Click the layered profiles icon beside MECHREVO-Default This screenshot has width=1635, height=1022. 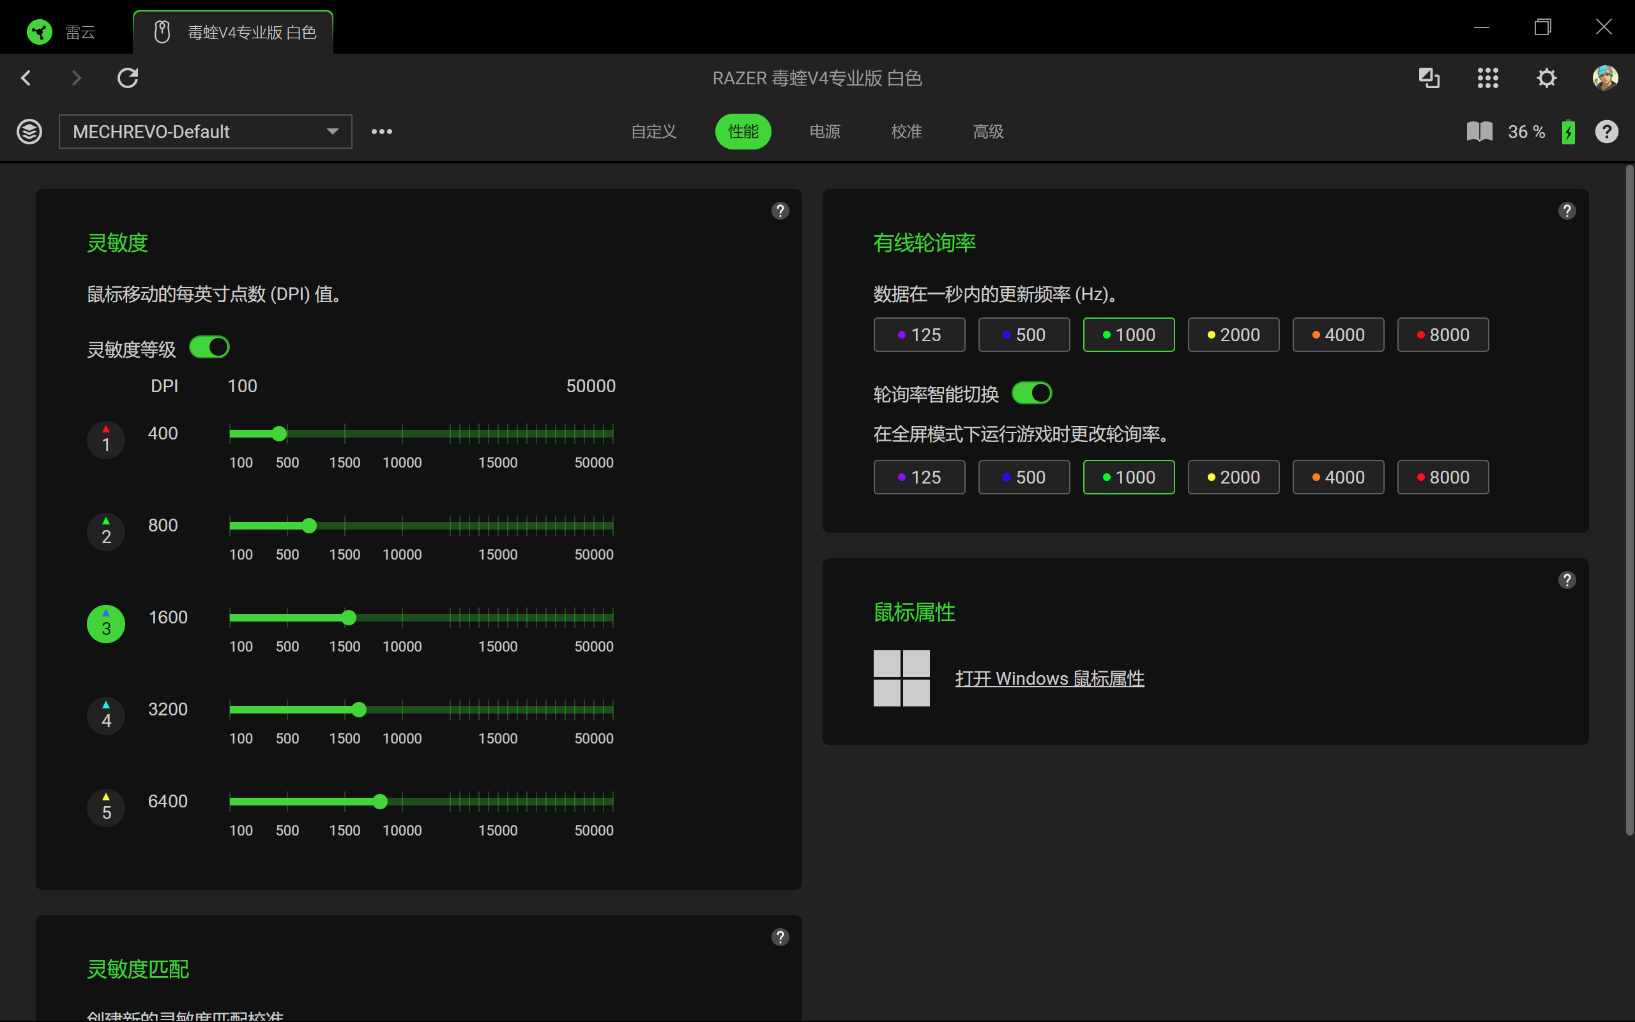coord(29,132)
